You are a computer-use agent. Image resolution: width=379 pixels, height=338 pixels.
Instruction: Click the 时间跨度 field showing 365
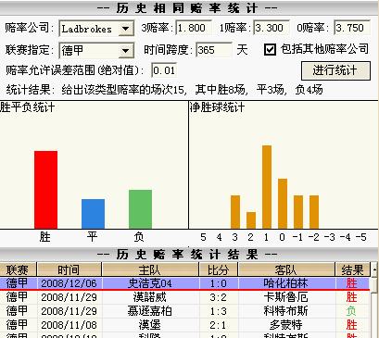click(x=214, y=50)
